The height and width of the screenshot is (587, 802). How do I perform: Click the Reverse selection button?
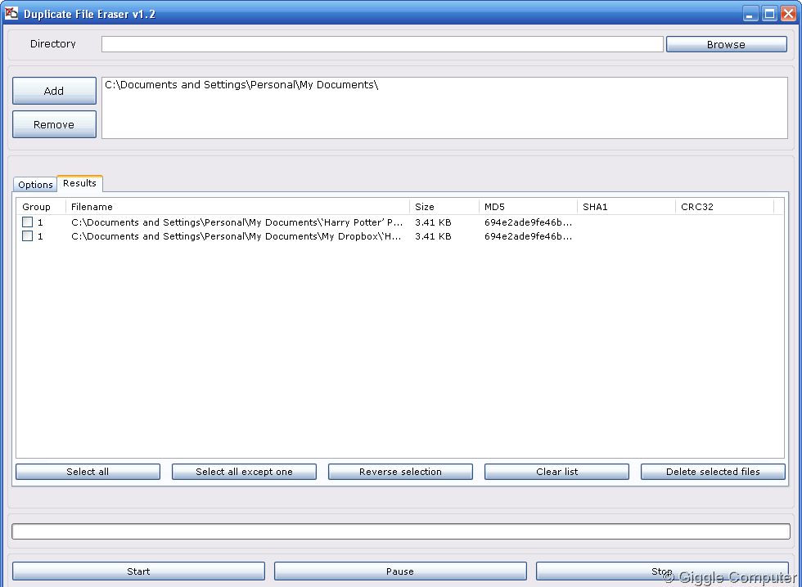click(400, 472)
